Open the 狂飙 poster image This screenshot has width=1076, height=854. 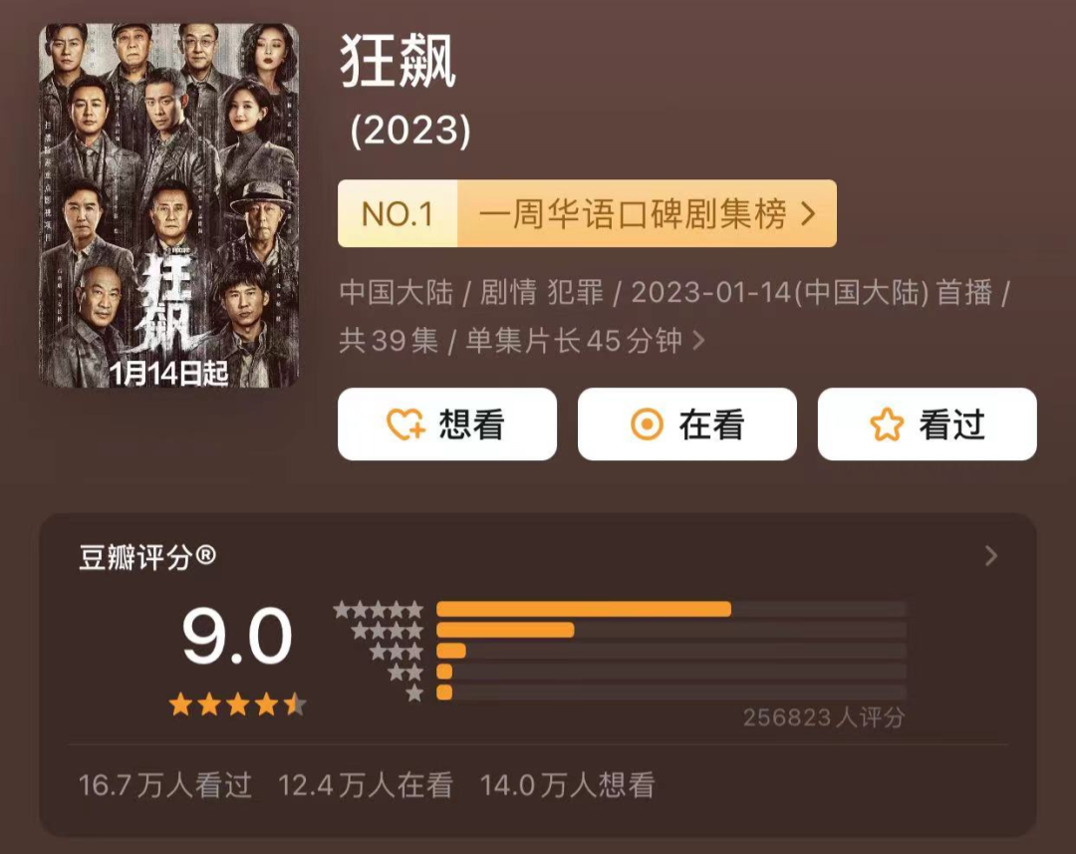(x=169, y=205)
